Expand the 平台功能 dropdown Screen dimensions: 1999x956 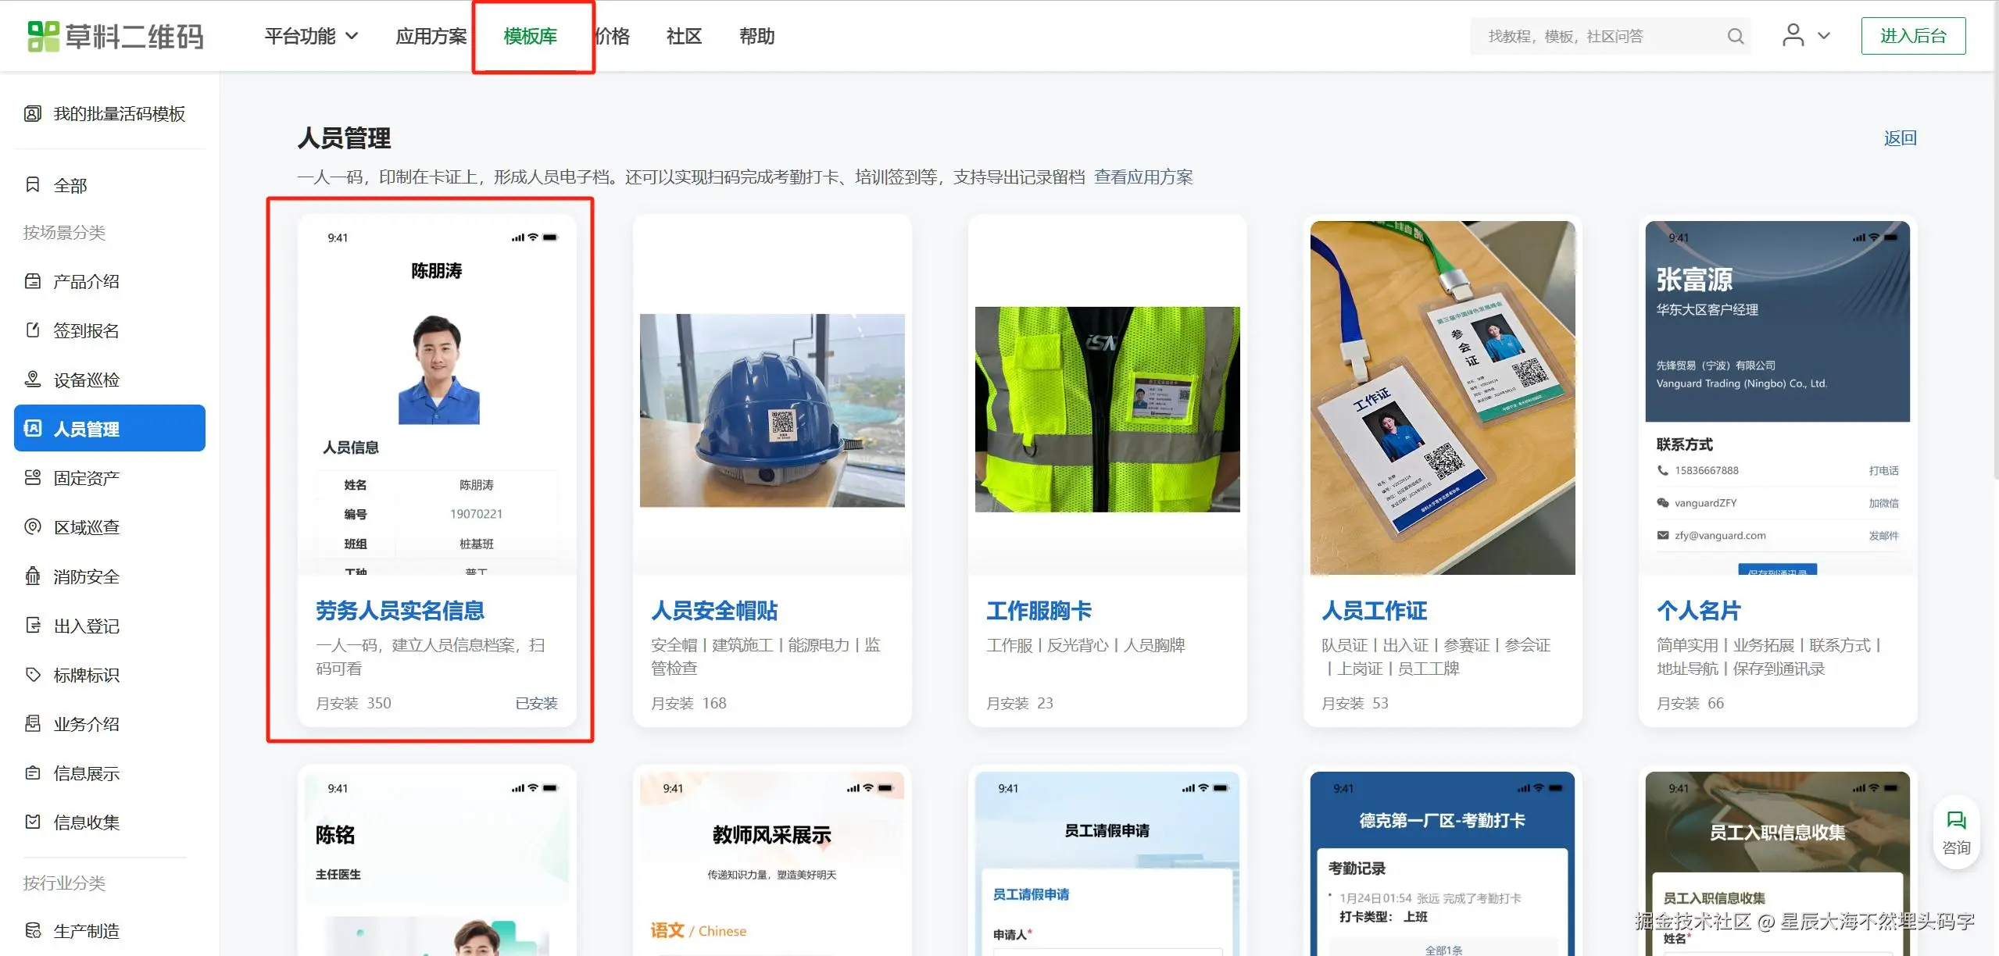point(311,36)
